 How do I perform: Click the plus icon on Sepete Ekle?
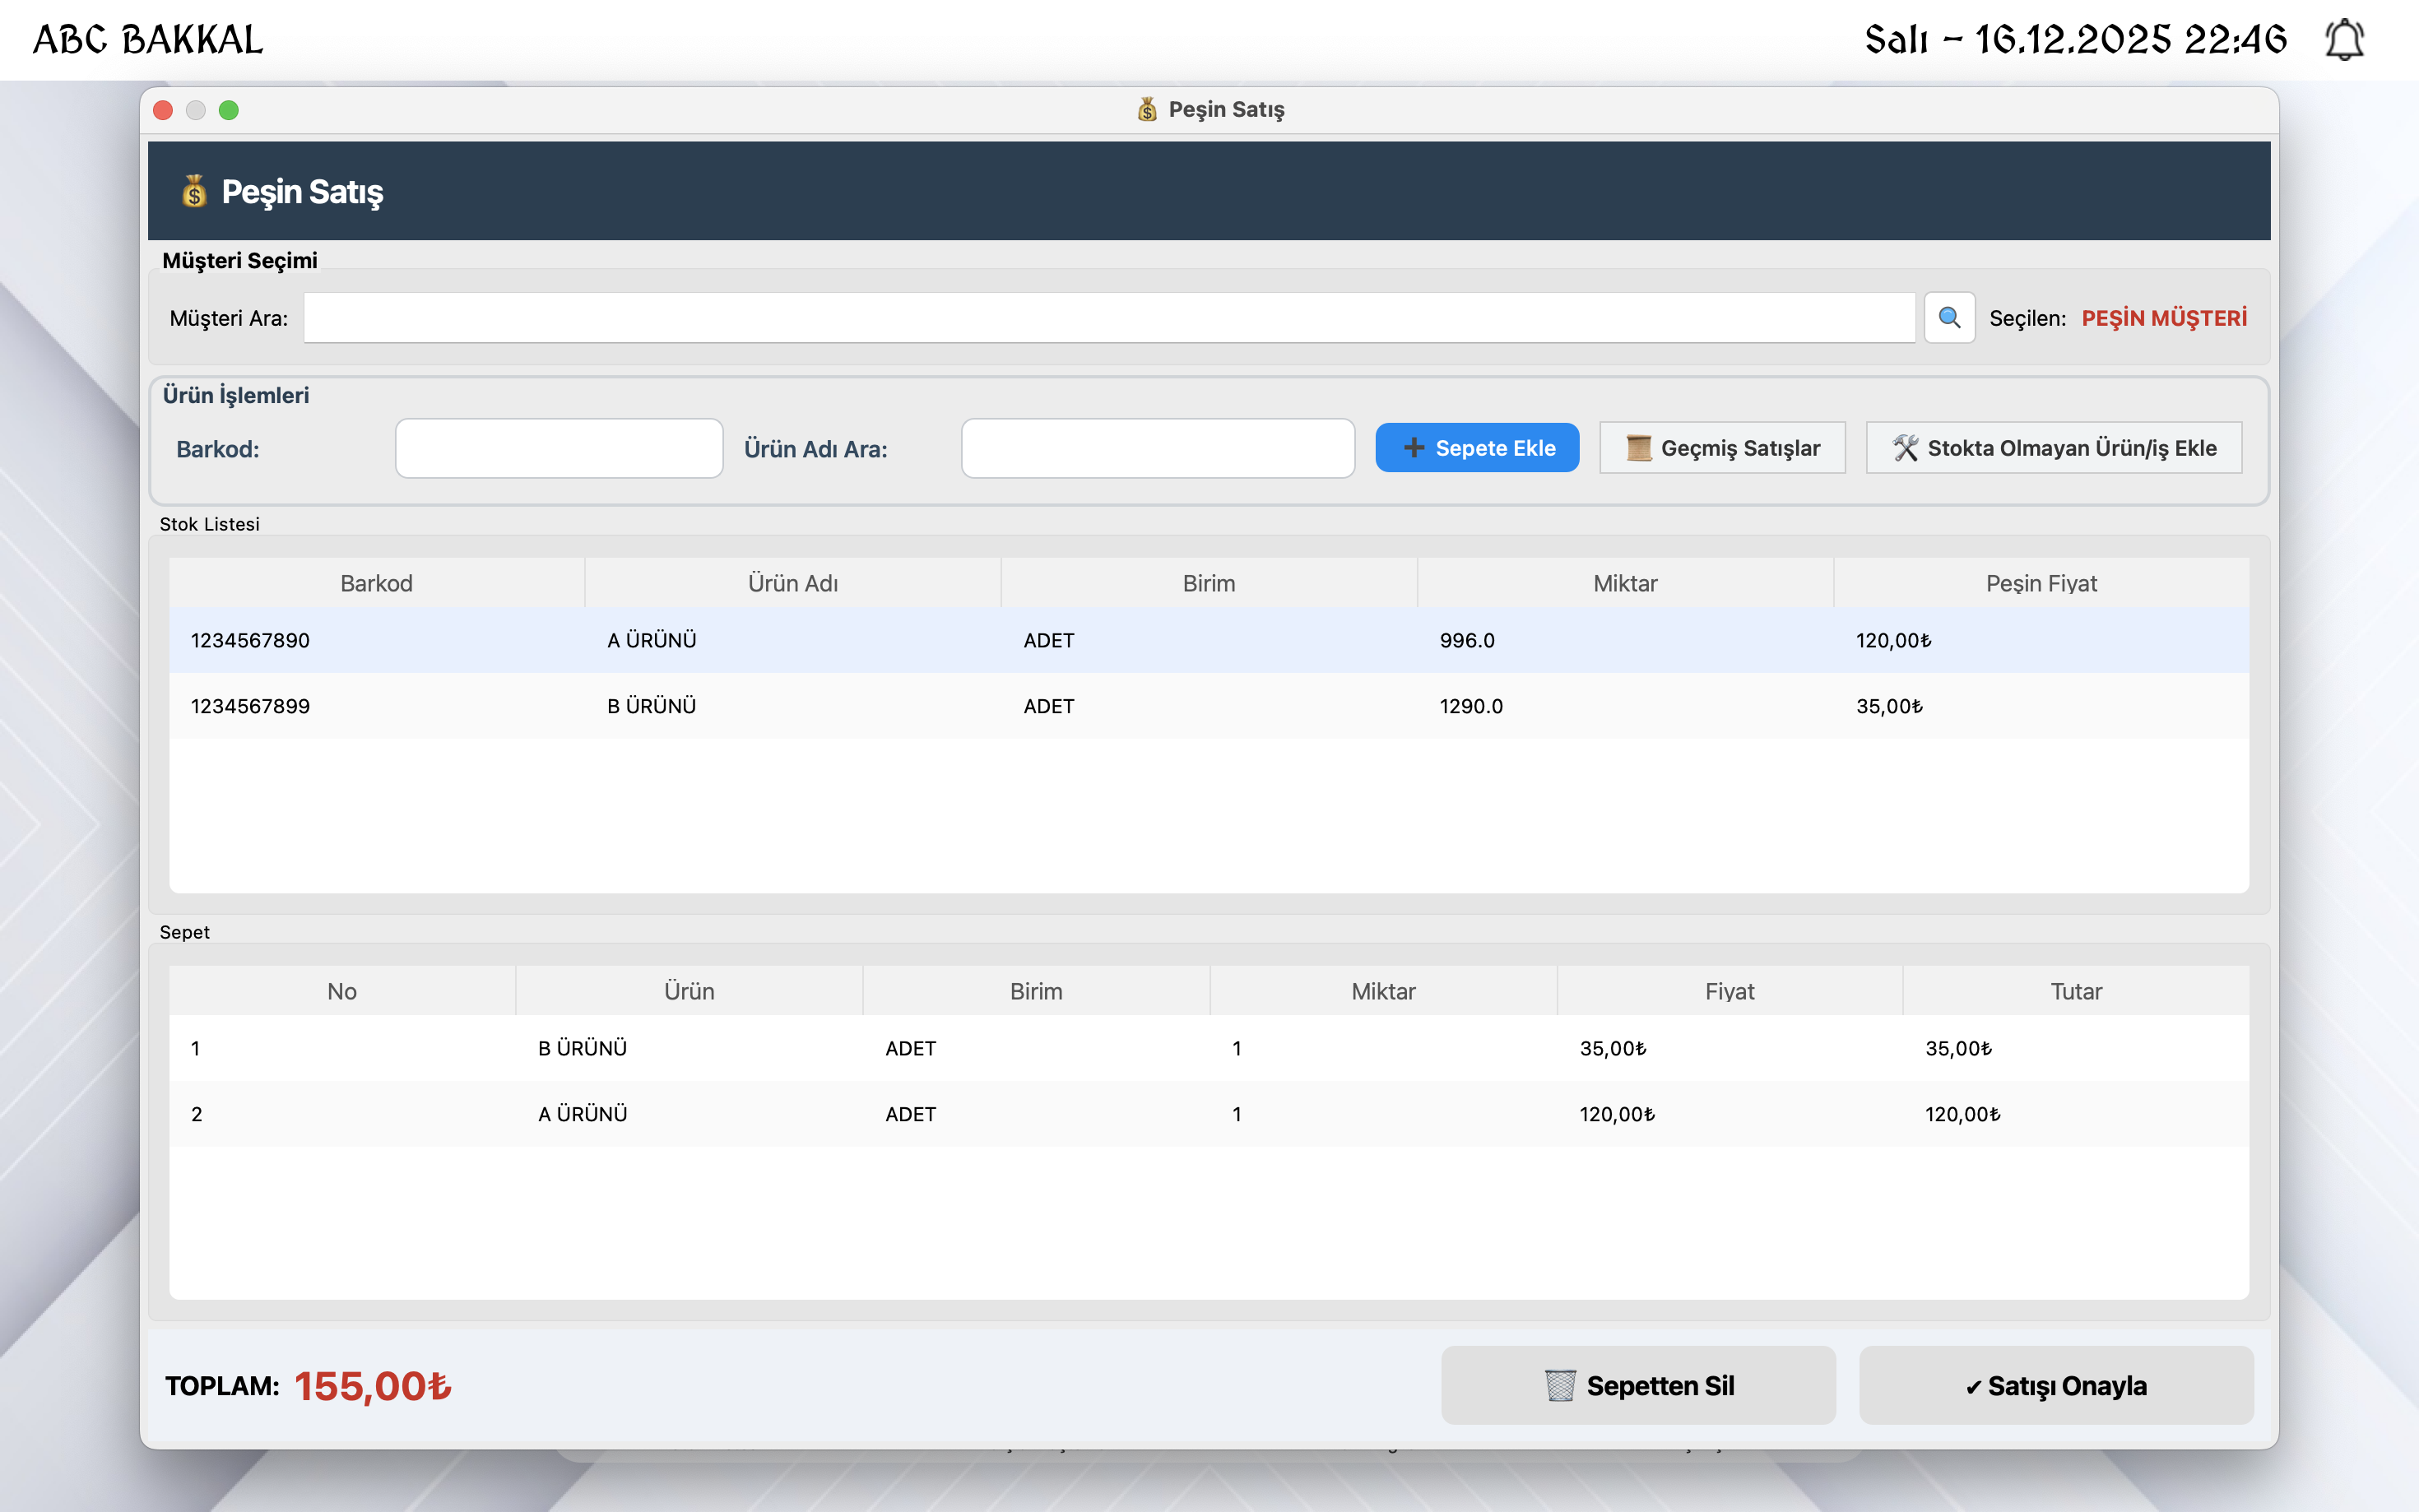1413,448
